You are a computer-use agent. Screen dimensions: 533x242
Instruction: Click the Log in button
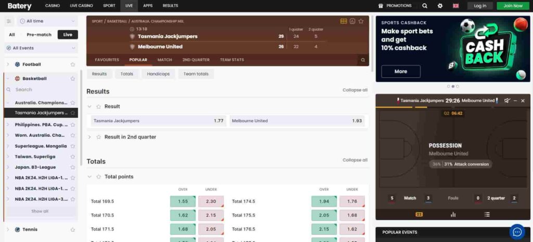point(480,6)
